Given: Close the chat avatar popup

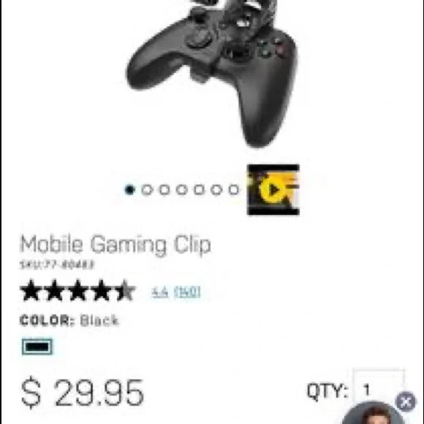Looking at the screenshot, I should click(405, 401).
